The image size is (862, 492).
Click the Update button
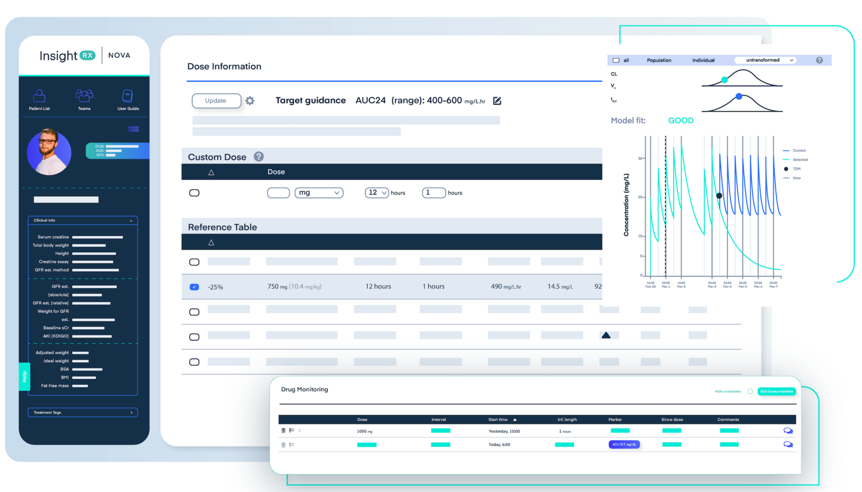pyautogui.click(x=216, y=101)
